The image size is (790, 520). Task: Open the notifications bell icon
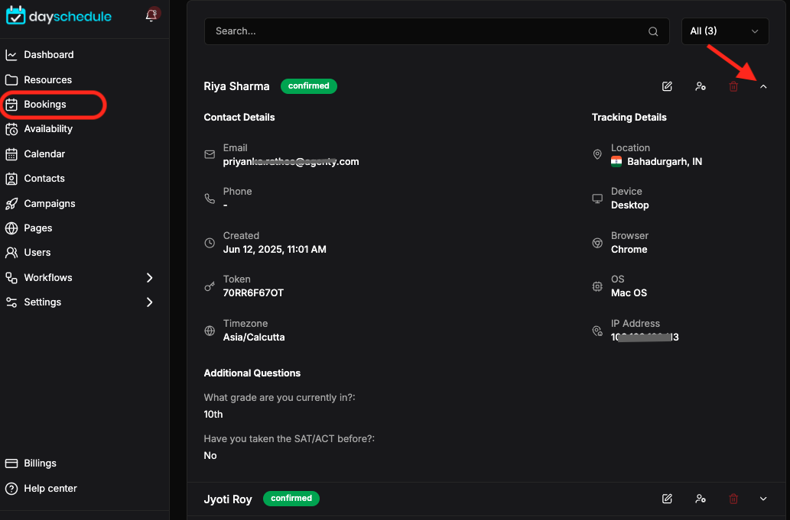151,15
